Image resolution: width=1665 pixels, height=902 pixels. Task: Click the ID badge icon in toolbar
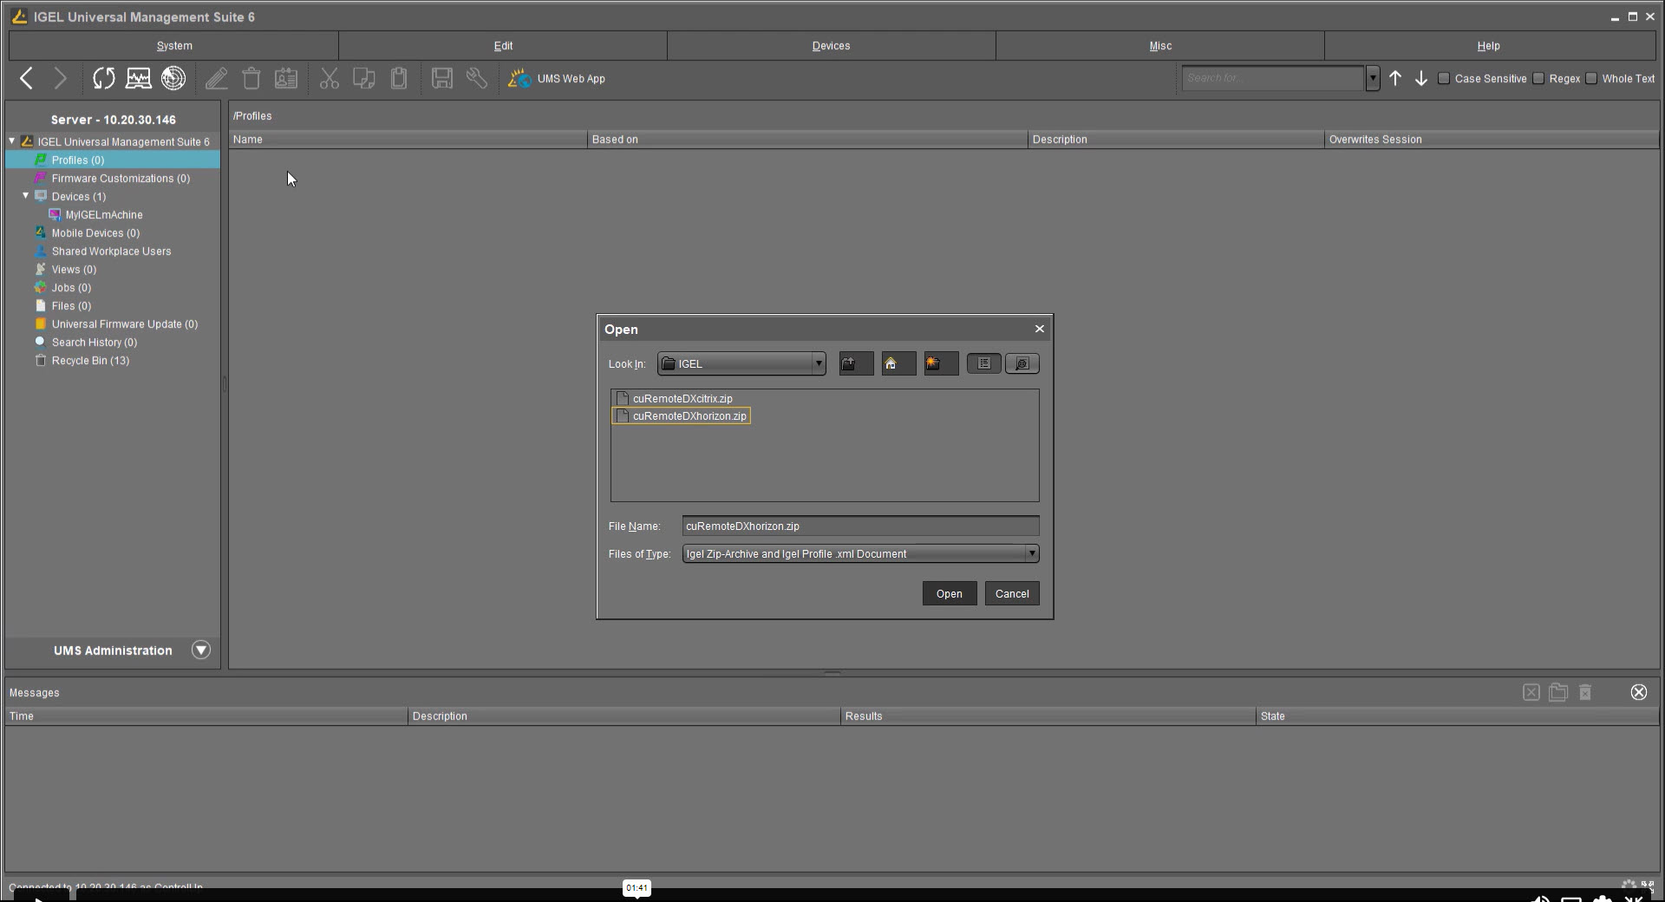286,79
